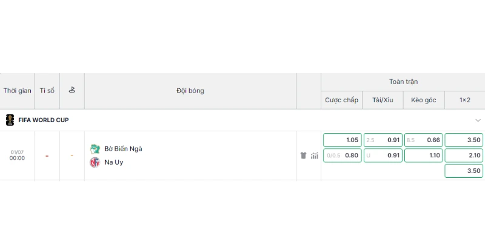Click the Tài/Xỉu column header
The image size is (485, 242).
(x=383, y=100)
